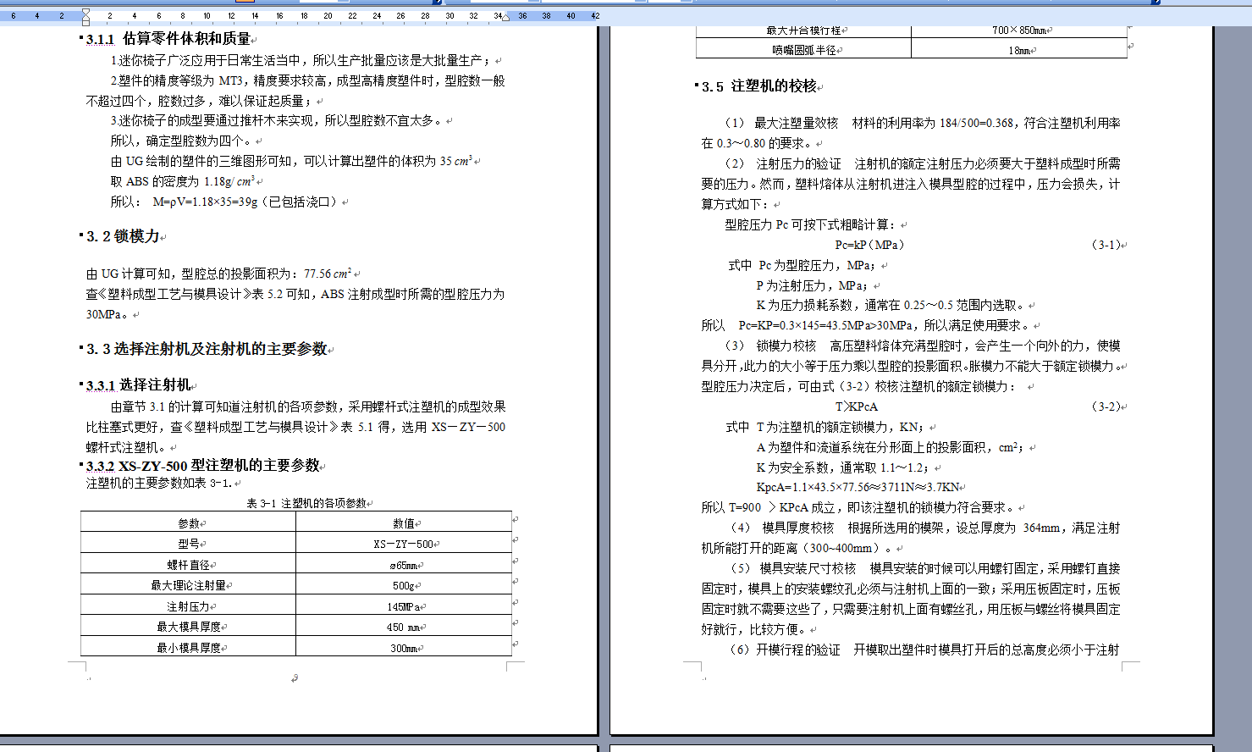The image size is (1252, 752).
Task: Click the line "P 为注射压力，MPa；"
Action: click(814, 285)
